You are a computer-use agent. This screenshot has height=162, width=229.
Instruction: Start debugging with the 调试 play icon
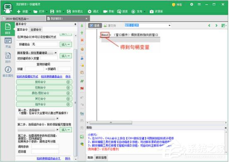(89, 12)
